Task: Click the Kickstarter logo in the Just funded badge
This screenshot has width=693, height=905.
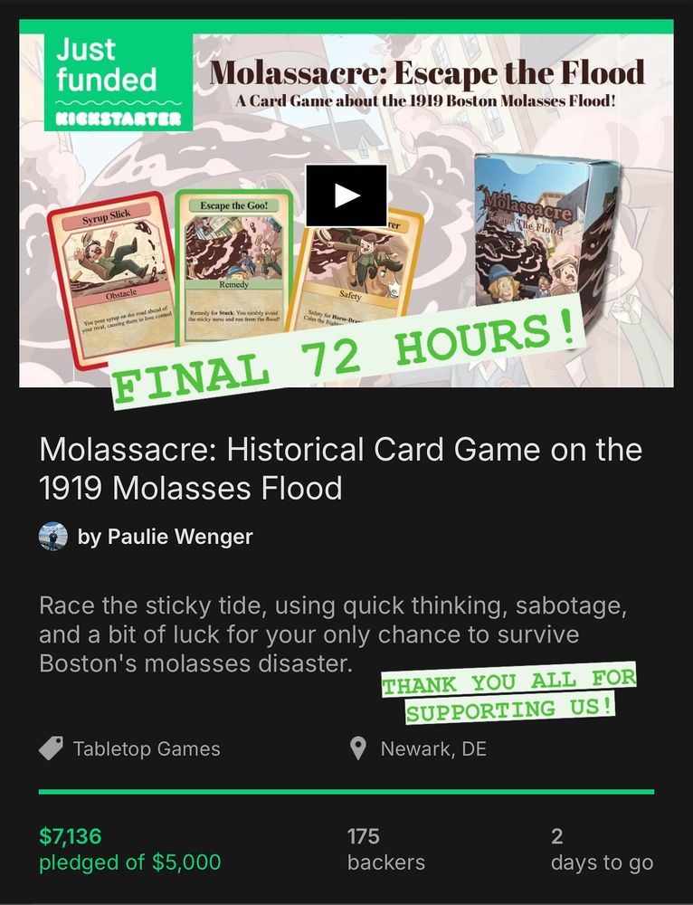Action: coord(119,119)
